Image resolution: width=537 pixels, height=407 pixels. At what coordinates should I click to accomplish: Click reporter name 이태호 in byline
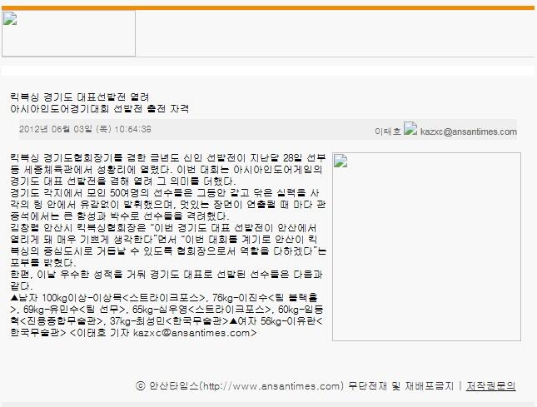(x=388, y=132)
